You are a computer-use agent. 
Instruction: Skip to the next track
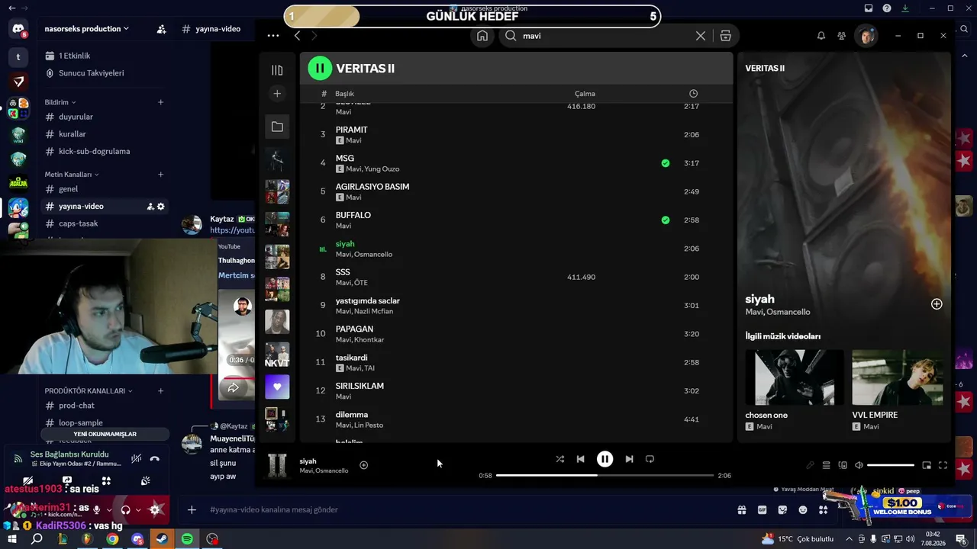click(629, 459)
